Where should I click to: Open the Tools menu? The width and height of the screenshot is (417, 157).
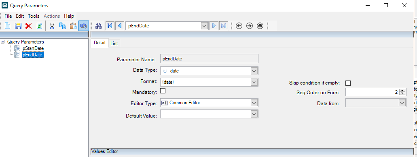click(34, 16)
